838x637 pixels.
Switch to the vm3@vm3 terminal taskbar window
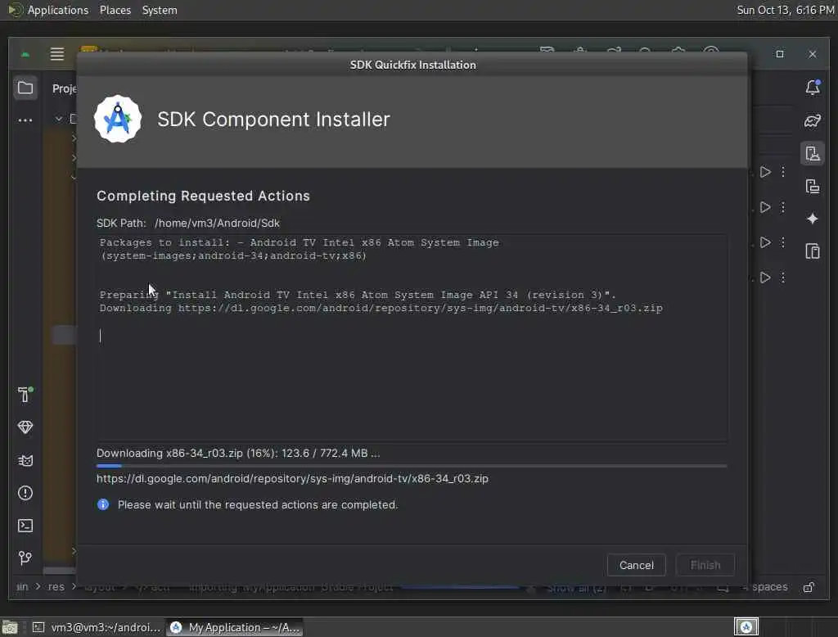(97, 627)
